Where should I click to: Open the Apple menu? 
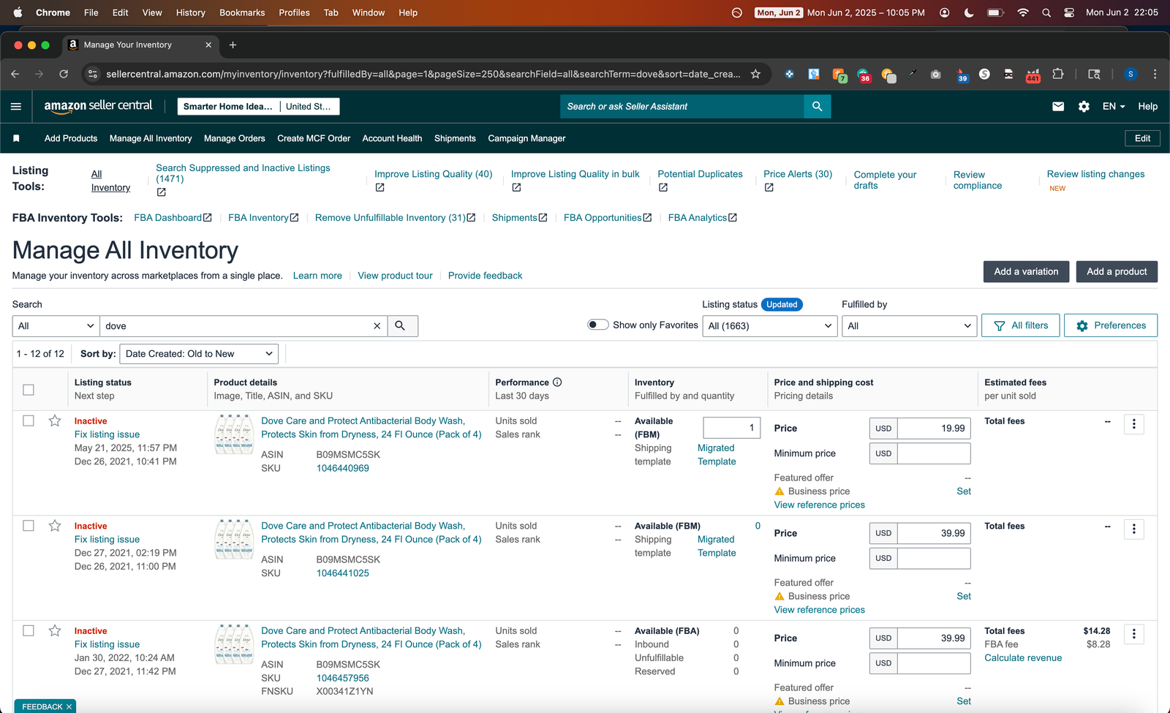click(18, 12)
